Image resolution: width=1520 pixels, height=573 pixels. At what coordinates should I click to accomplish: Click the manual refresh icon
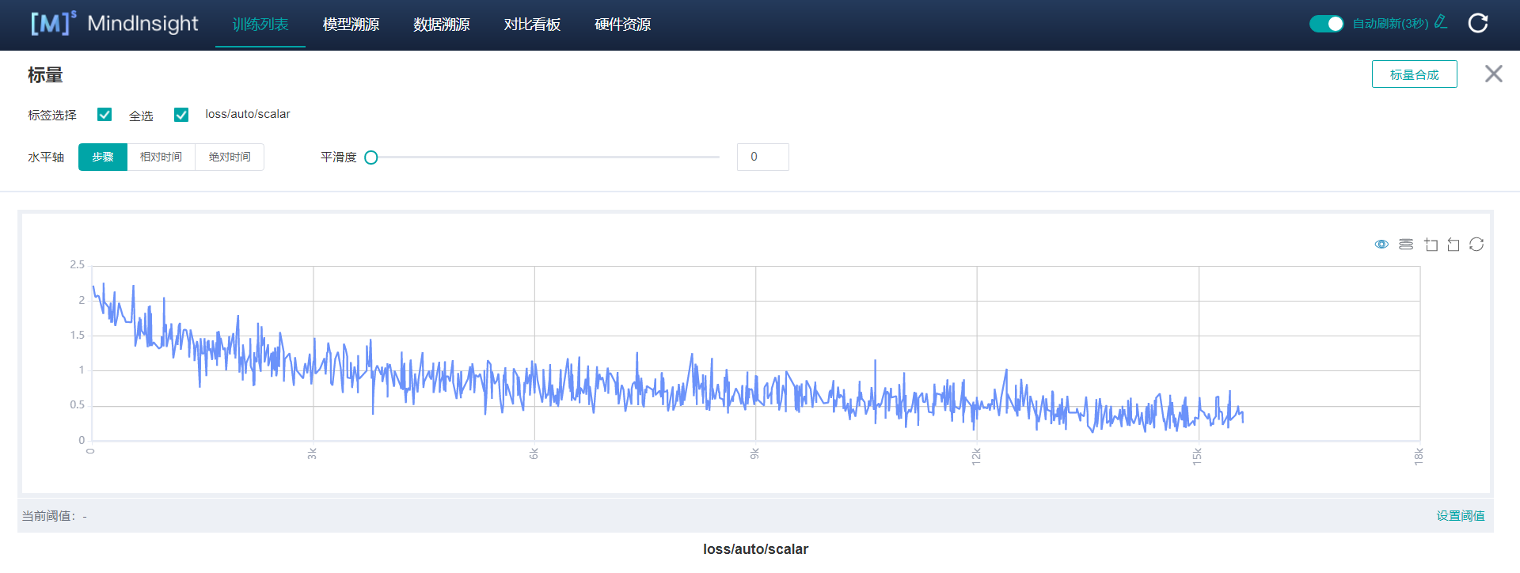coord(1478,23)
